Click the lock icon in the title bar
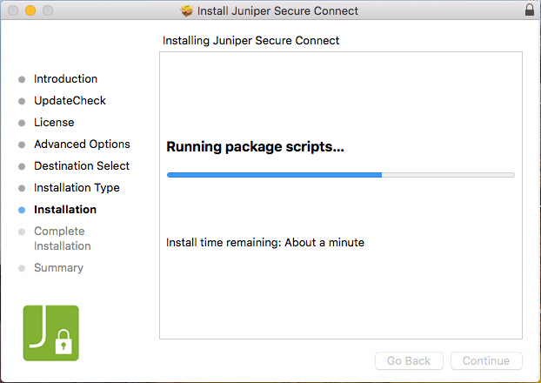This screenshot has width=541, height=383. tap(530, 10)
